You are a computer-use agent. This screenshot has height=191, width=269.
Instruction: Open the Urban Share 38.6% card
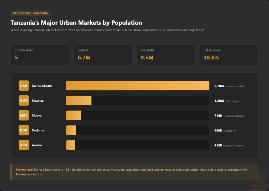coord(229,55)
